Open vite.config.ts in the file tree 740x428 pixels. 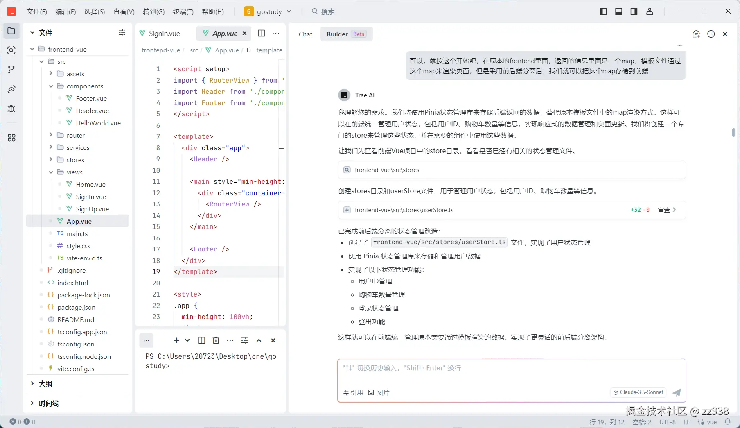point(76,369)
